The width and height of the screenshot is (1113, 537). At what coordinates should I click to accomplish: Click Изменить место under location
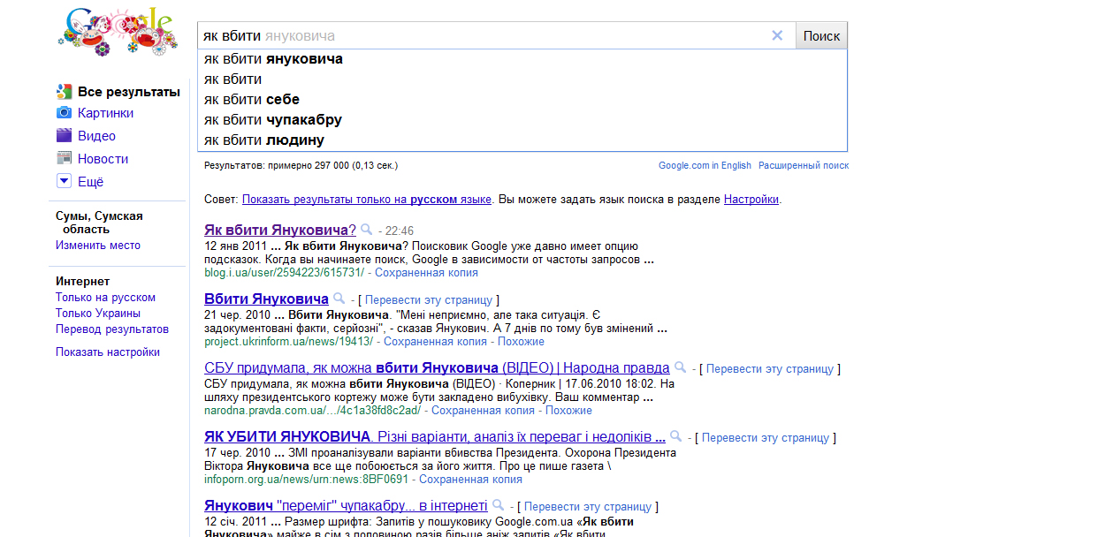tap(98, 246)
